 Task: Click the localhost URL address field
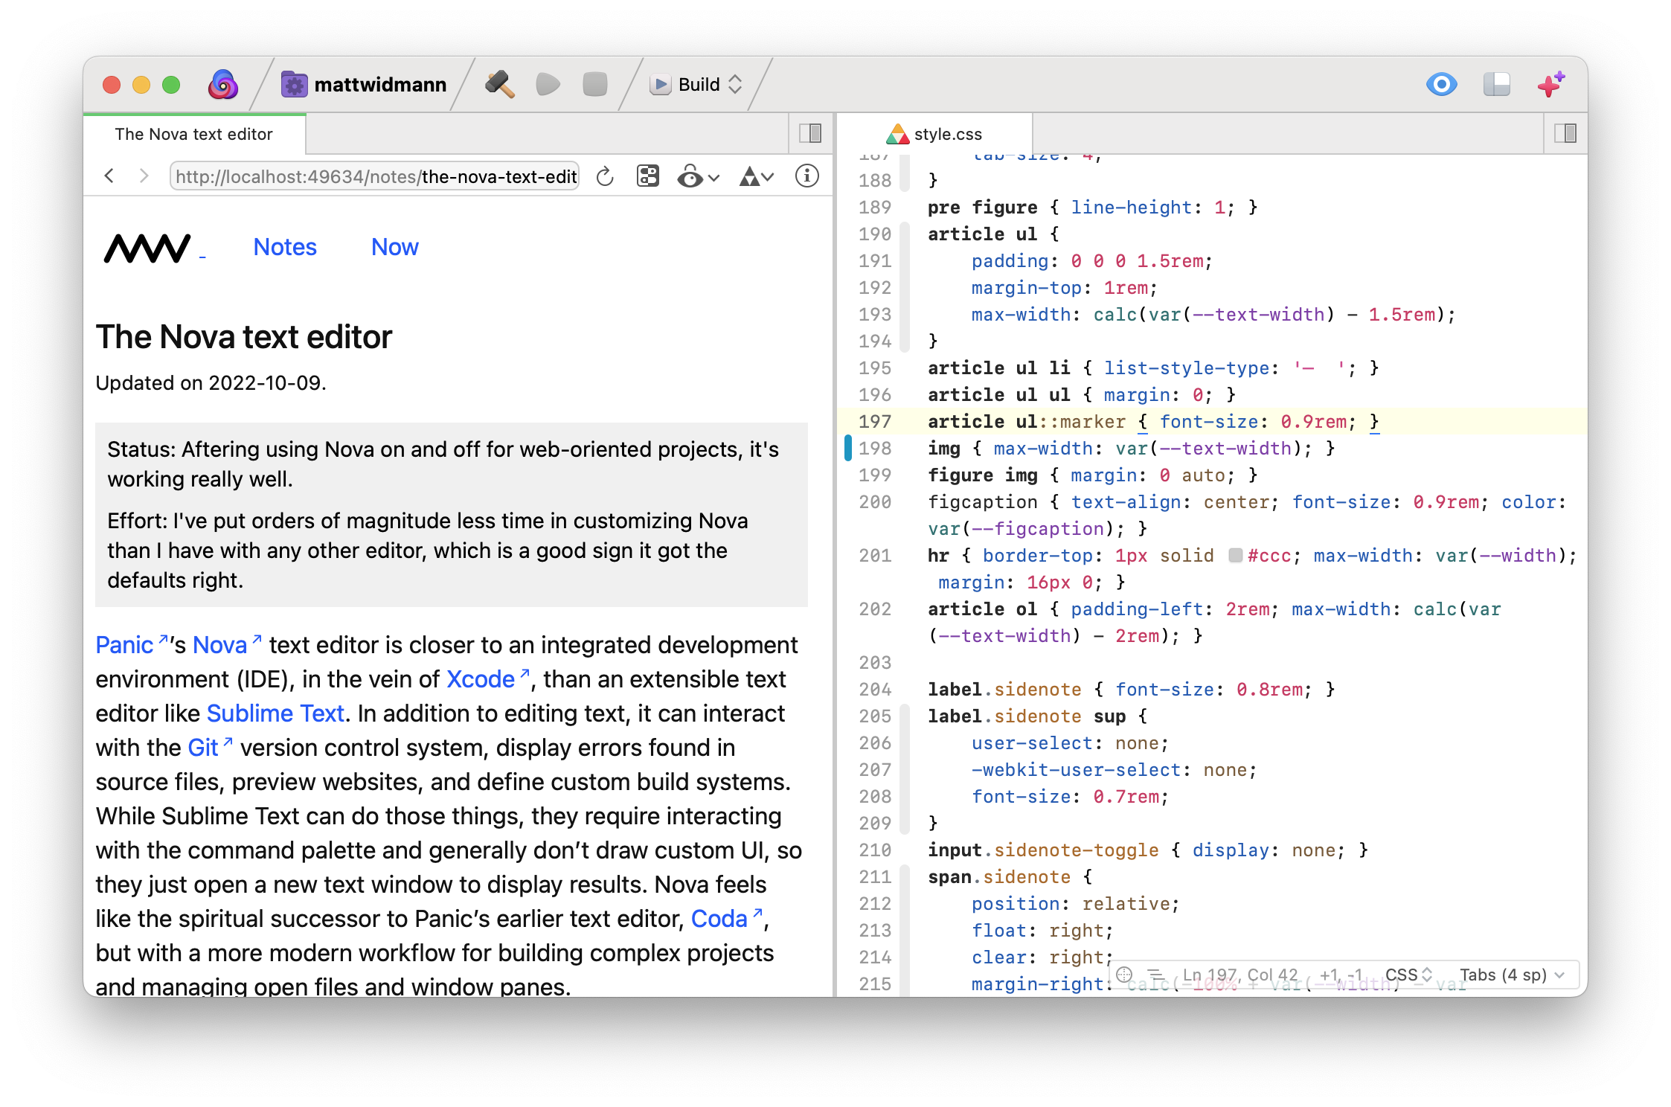[375, 176]
